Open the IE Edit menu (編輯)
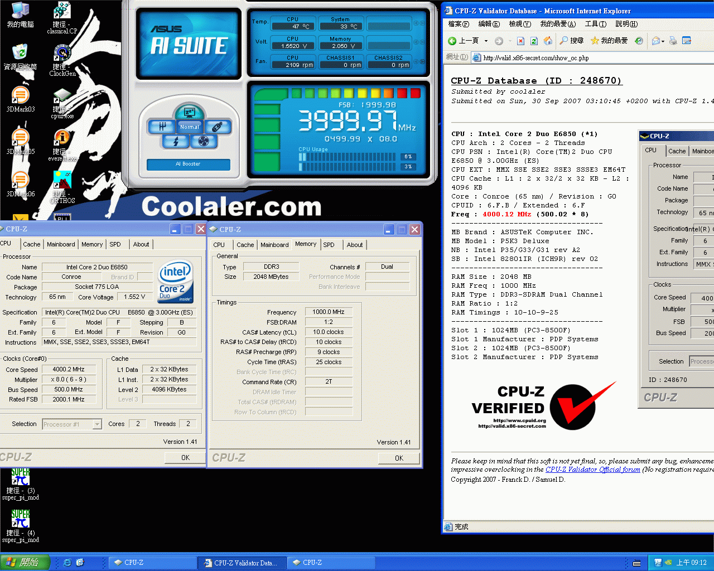Viewport: 714px width, 571px height. 489,24
